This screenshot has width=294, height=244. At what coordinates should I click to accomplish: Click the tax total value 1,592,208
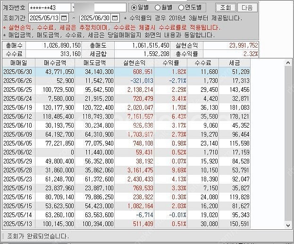click(156, 54)
